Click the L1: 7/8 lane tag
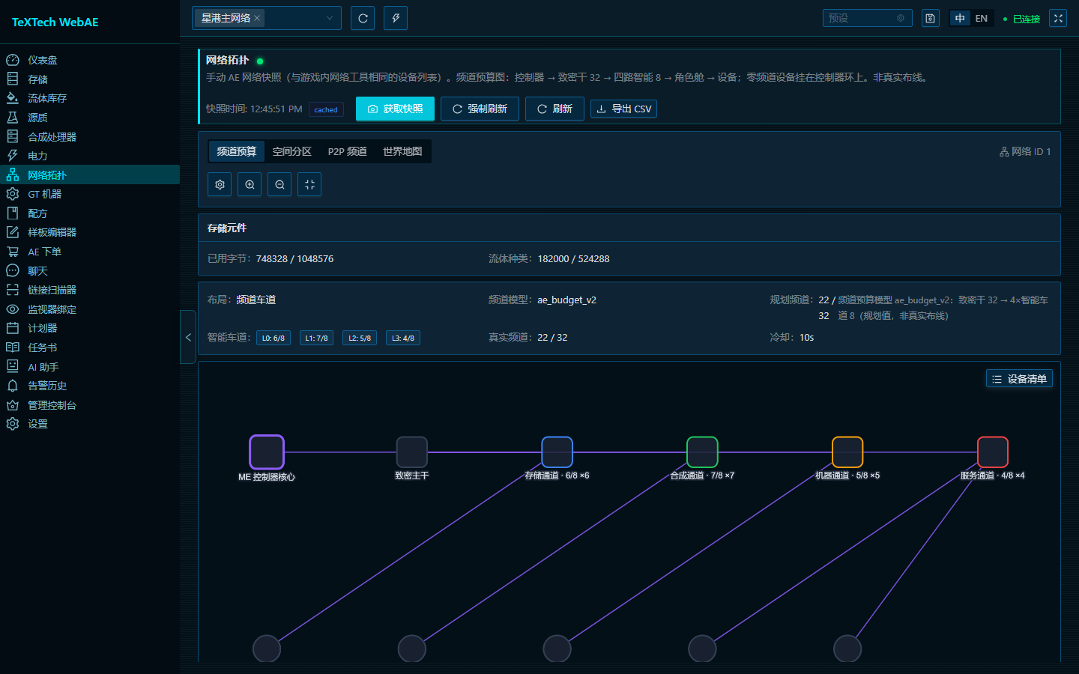 tap(316, 338)
